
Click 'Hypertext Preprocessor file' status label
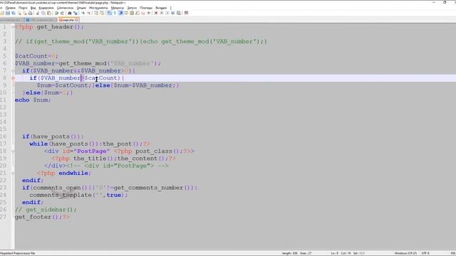click(17, 253)
